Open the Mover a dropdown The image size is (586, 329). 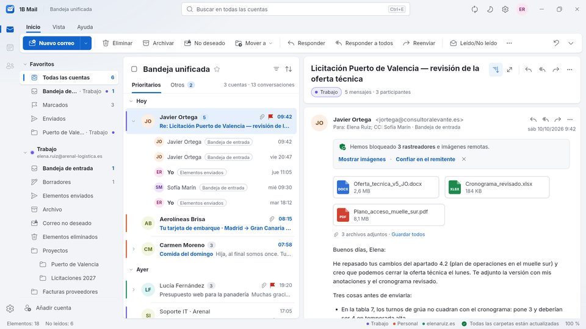[254, 43]
